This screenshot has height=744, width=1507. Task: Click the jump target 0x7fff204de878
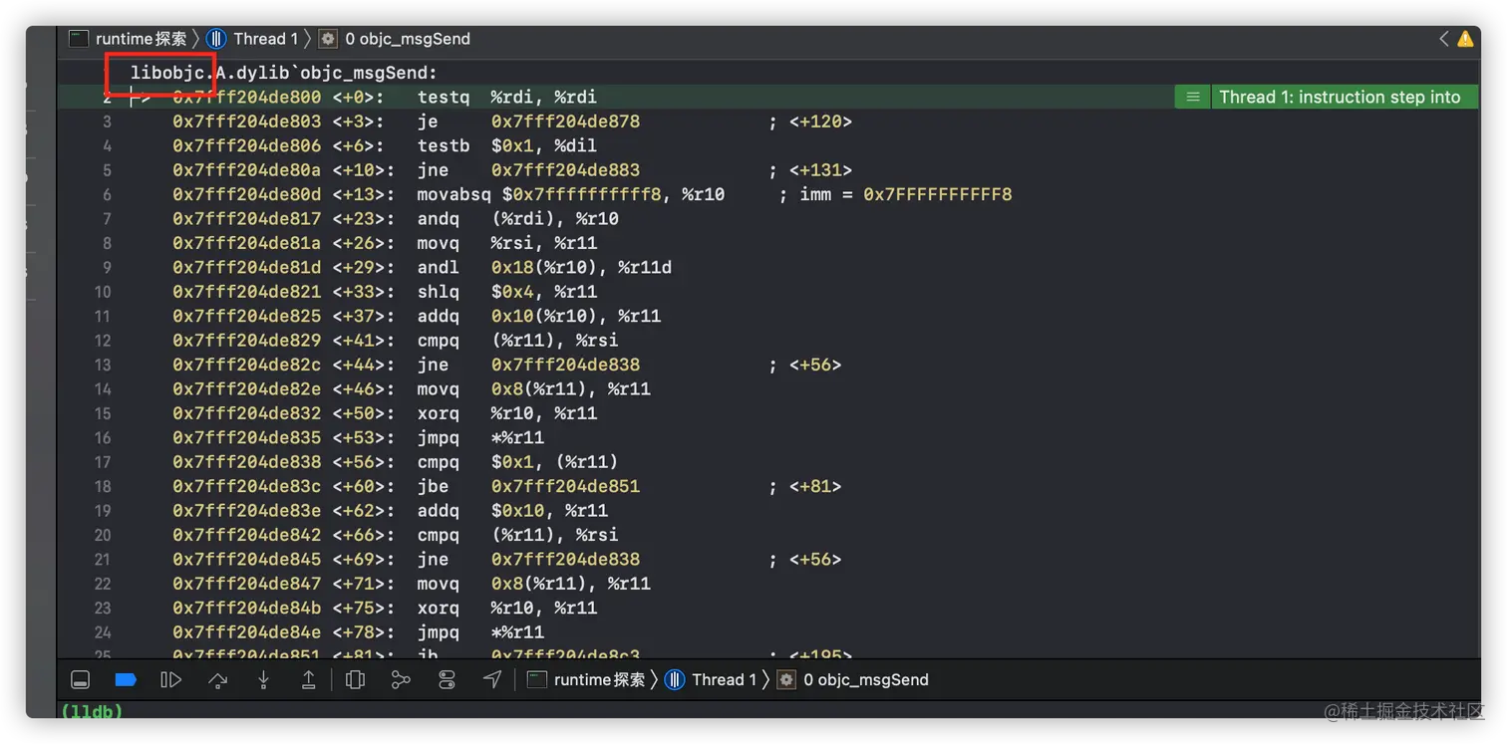coord(566,122)
